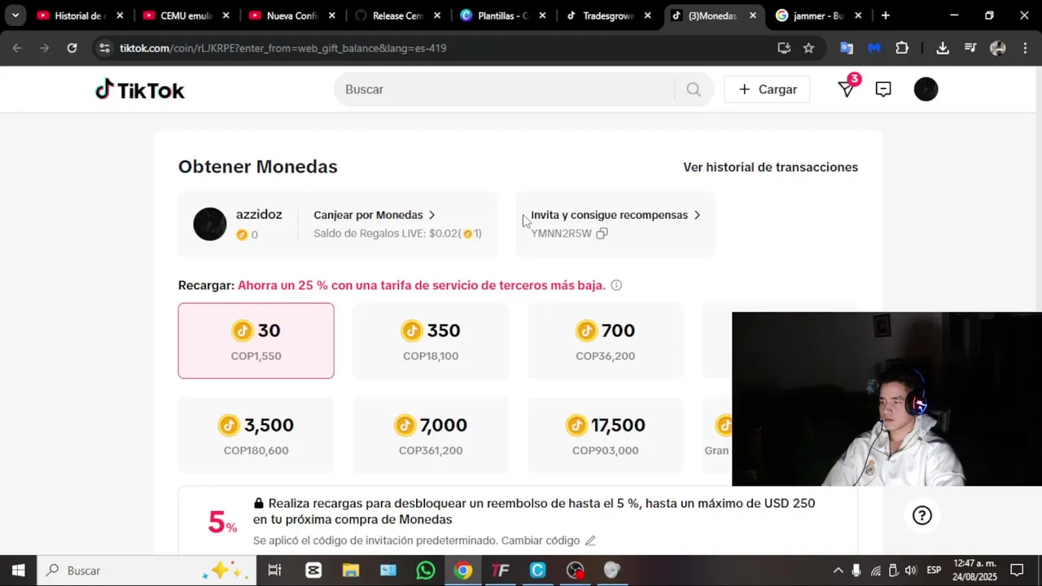Select the 30 coins package
Image resolution: width=1042 pixels, height=586 pixels.
pyautogui.click(x=256, y=341)
